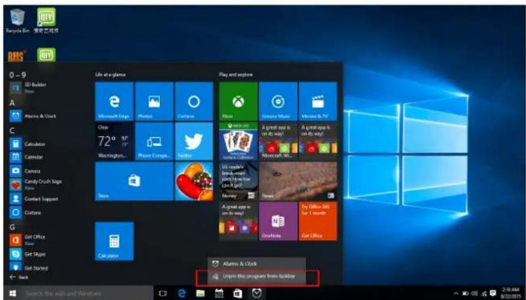Open the wide News tile
Viewport: 526px width, 300px height.
(298, 181)
